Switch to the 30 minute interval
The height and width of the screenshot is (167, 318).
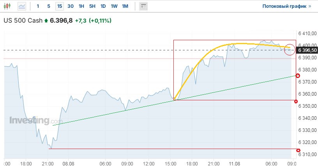tap(70, 6)
